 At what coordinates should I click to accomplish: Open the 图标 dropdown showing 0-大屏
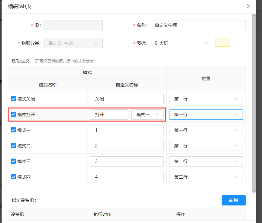click(181, 43)
